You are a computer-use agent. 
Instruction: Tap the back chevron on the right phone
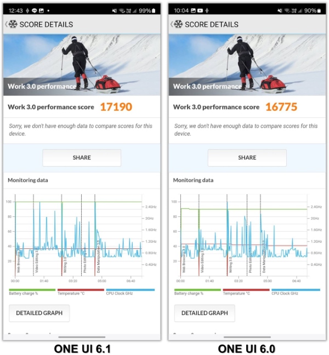tap(172, 25)
